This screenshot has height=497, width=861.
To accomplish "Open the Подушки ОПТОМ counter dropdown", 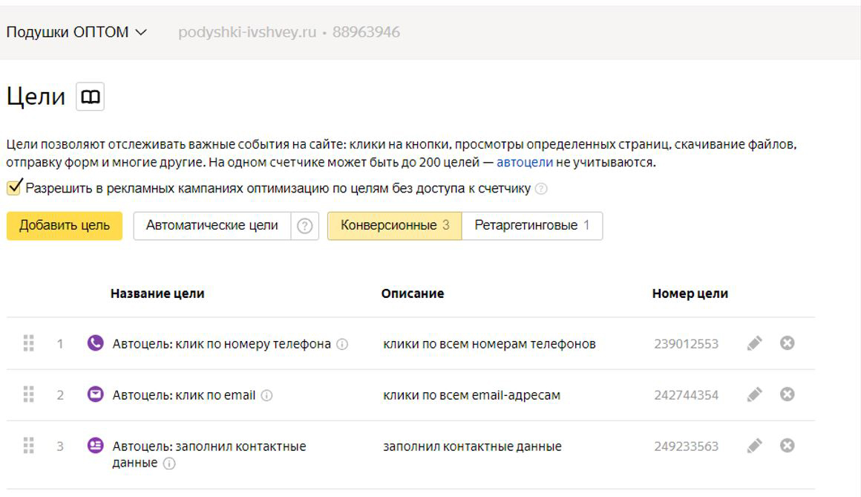I will (x=76, y=32).
